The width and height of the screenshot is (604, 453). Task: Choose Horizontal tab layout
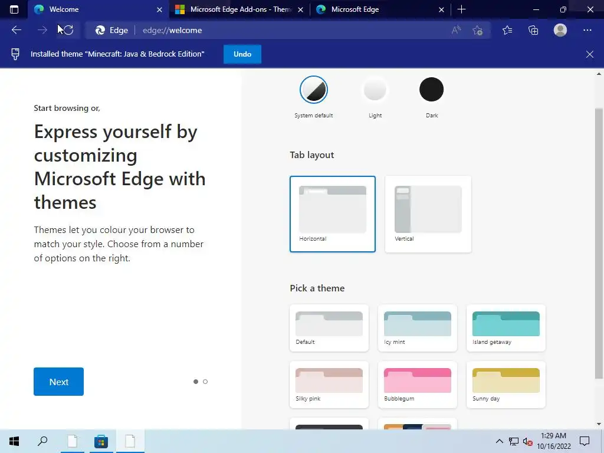coord(333,214)
